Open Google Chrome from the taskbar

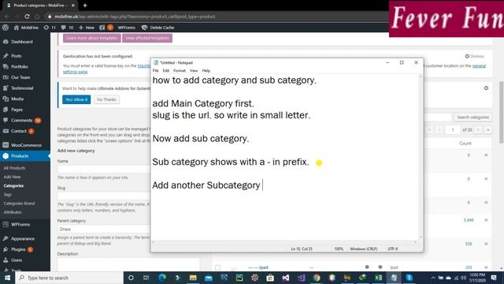[x=317, y=278]
